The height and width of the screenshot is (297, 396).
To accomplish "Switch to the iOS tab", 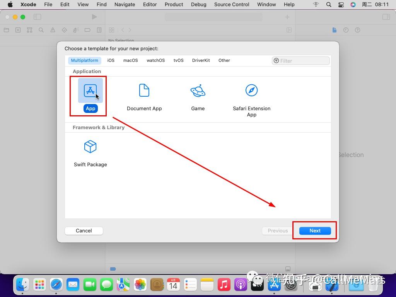I will (x=111, y=60).
